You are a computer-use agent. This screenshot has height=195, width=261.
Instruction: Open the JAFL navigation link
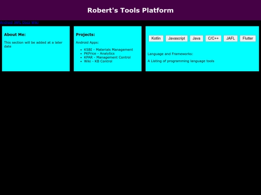click(17, 22)
